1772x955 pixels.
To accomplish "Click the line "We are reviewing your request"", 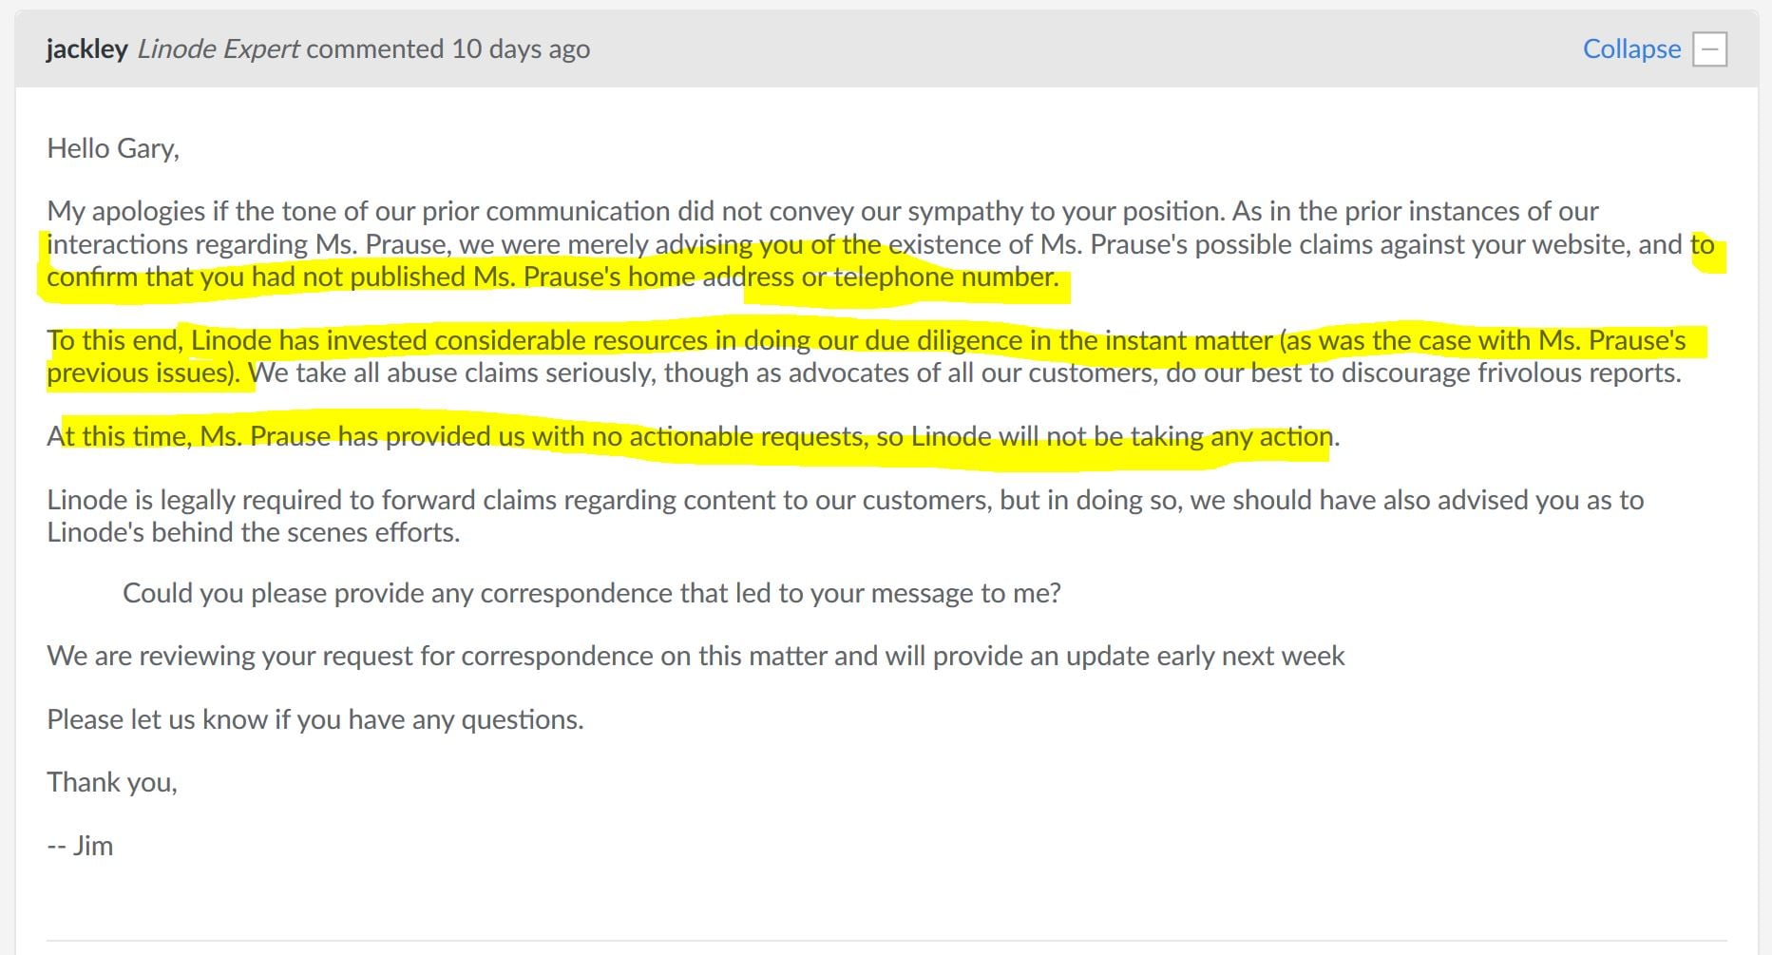I will [x=695, y=656].
